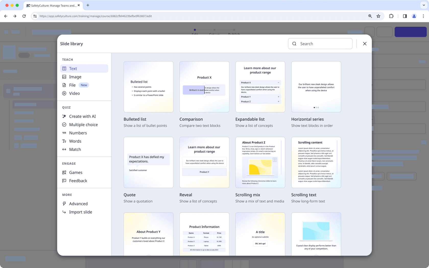
Task: Select the Multiple choice quiz type
Action: [x=83, y=125]
